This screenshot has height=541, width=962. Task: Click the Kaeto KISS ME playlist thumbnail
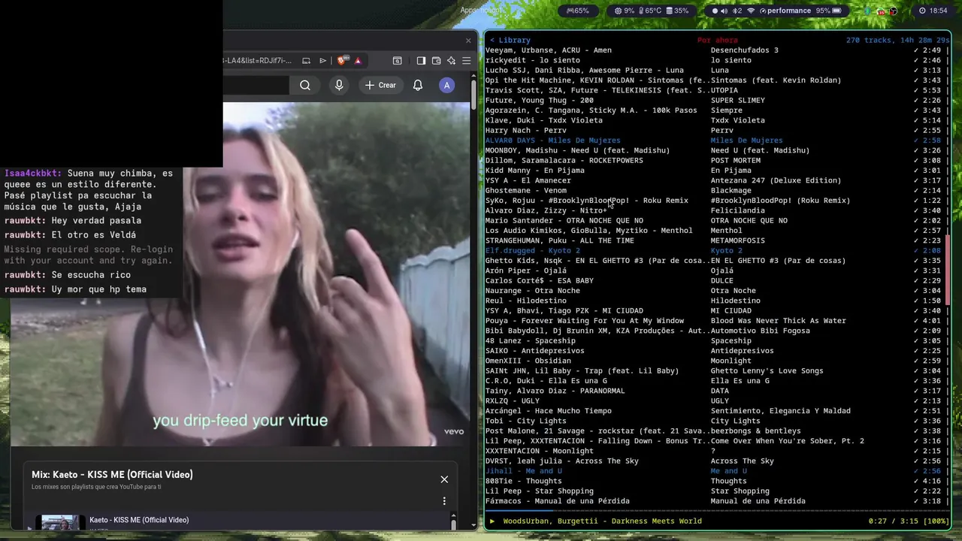click(x=60, y=522)
